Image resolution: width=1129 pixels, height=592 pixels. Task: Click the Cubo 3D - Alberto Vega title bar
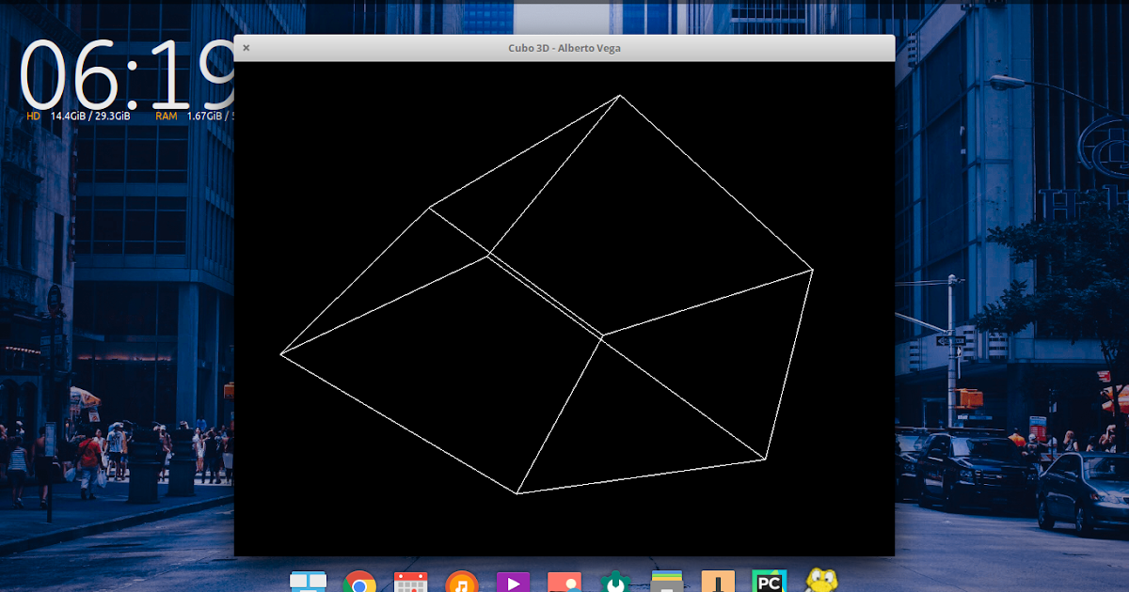point(564,47)
